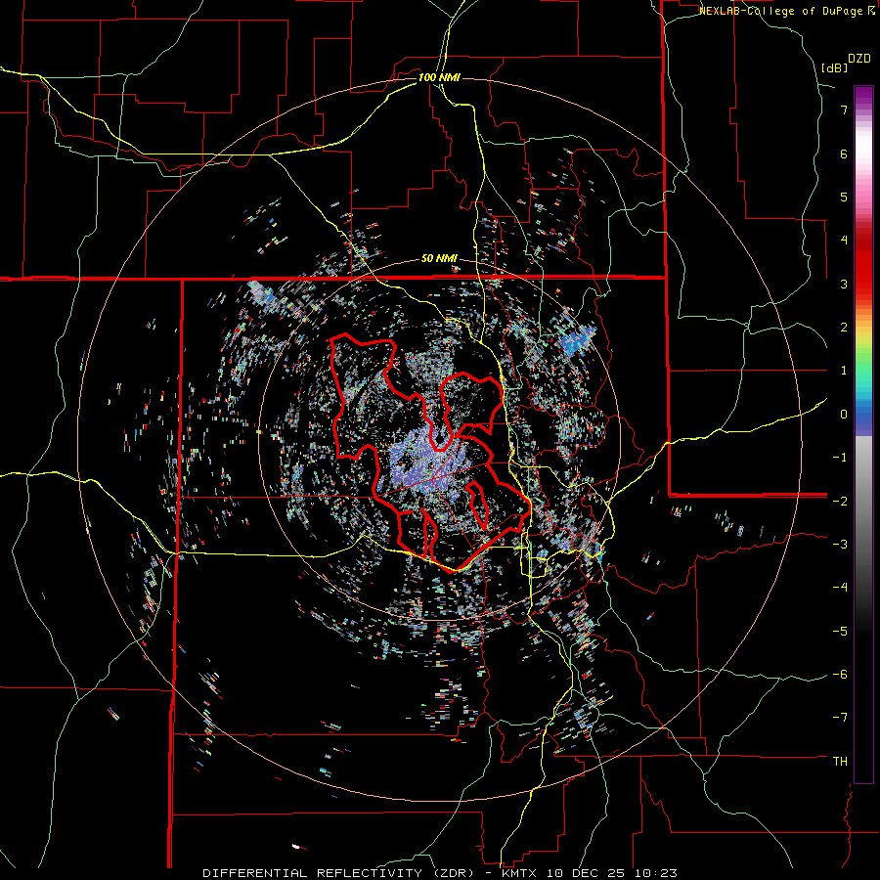This screenshot has width=880, height=880.
Task: Click the 1 value on the scale
Action: [x=844, y=371]
